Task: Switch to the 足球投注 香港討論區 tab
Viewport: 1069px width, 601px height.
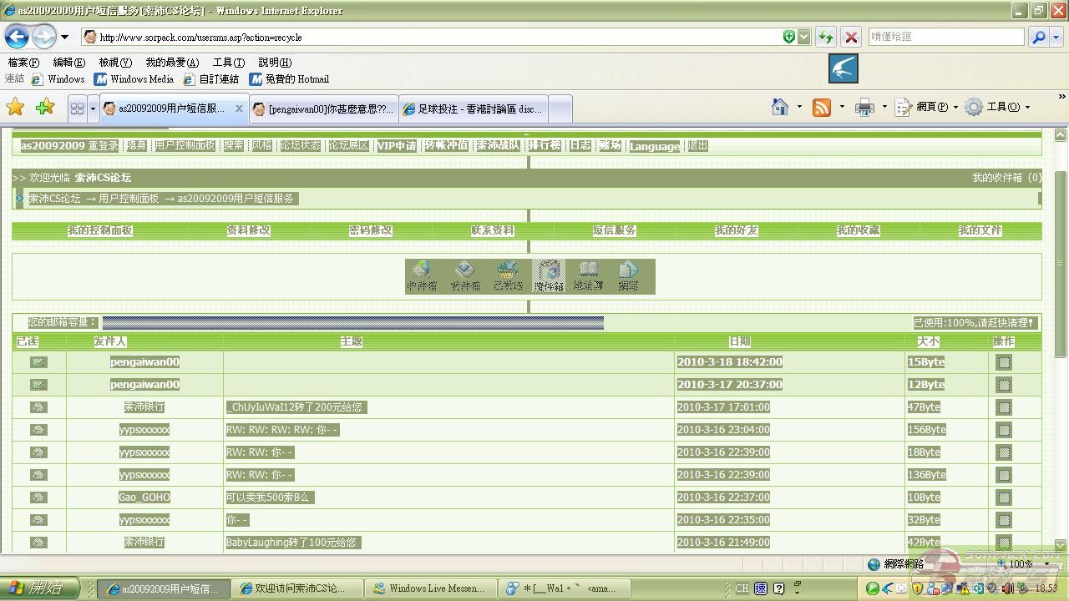Action: click(472, 109)
